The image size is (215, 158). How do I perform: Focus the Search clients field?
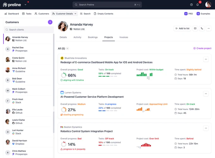[29, 30]
